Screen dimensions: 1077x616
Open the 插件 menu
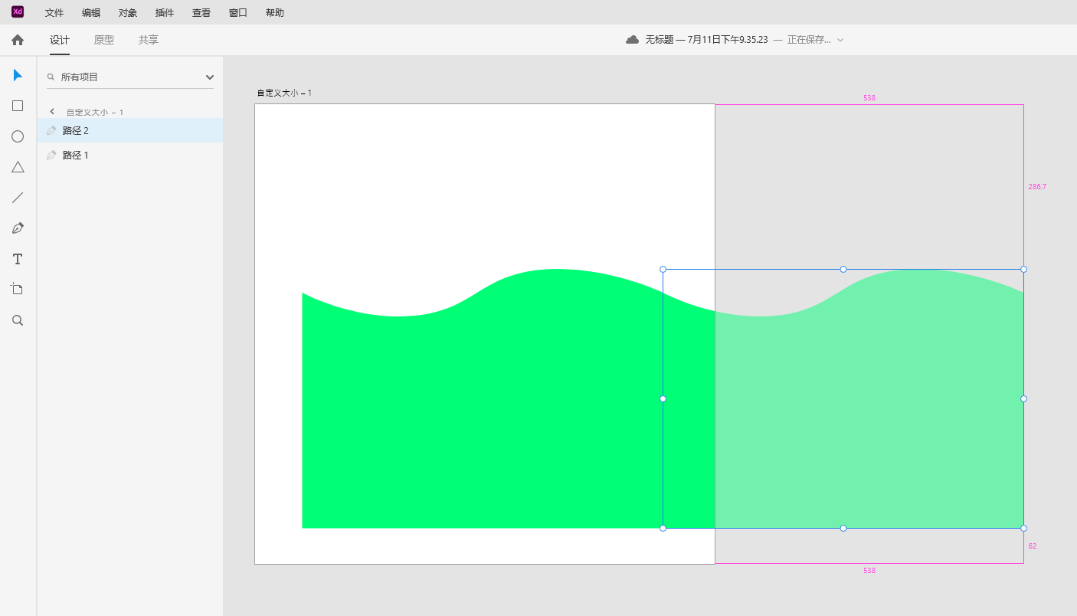click(x=165, y=12)
